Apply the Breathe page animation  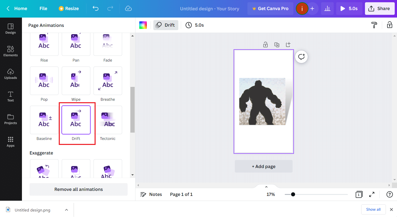click(108, 81)
